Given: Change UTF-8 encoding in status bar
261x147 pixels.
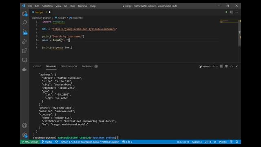Looking at the screenshot, I should tap(208, 142).
